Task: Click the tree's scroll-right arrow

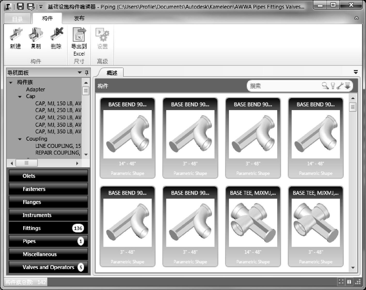Action: pyautogui.click(x=77, y=163)
